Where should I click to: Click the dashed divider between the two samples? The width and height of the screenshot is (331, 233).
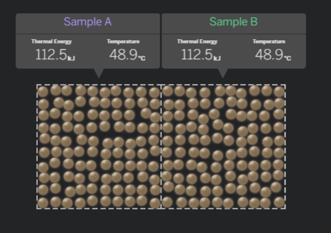pyautogui.click(x=161, y=147)
